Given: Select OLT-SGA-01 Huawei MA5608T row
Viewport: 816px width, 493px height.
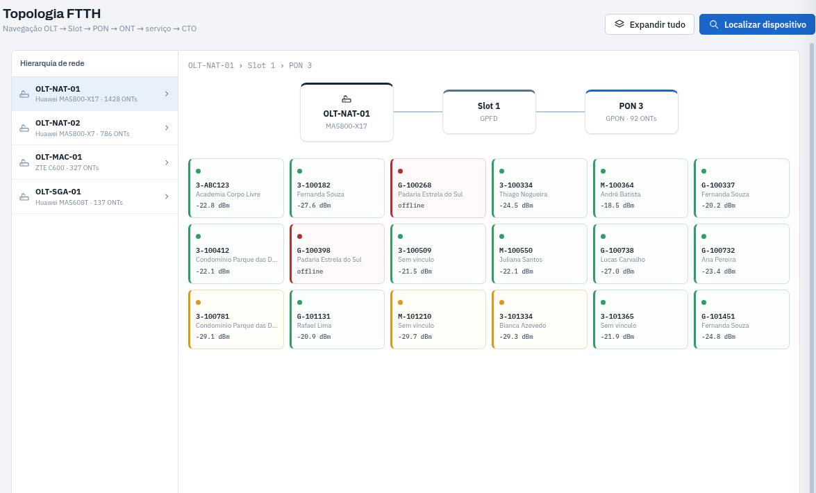Looking at the screenshot, I should pos(94,197).
